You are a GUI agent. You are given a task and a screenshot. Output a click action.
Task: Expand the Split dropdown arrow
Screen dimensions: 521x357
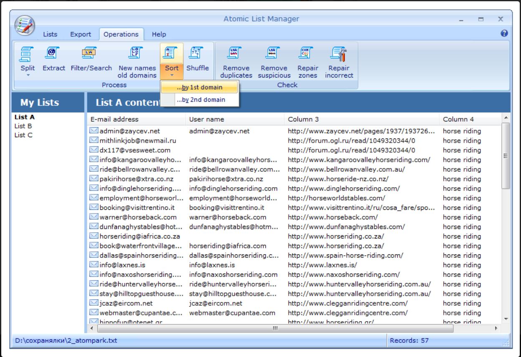28,75
